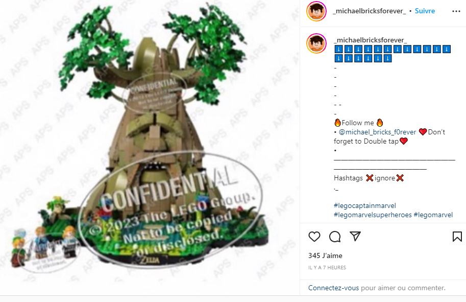Save the post with the bookmark icon
Viewport: 466px width, 302px height.
[457, 237]
